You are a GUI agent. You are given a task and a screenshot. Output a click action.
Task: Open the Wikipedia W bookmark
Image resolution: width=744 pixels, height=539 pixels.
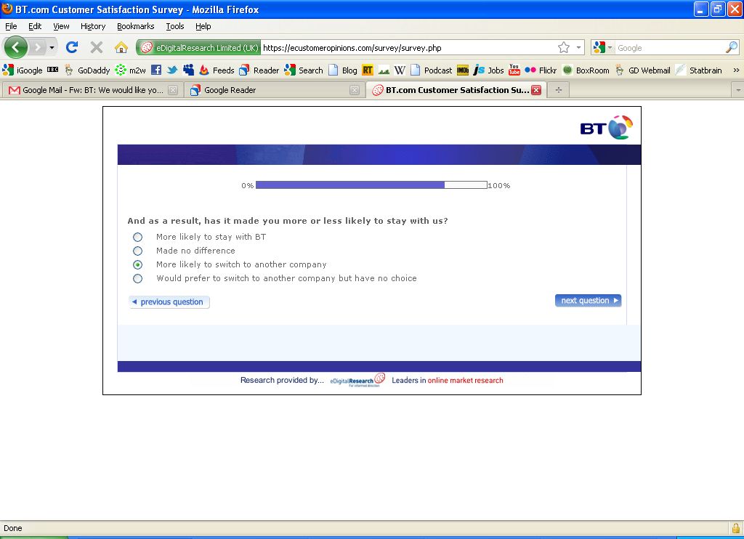400,70
